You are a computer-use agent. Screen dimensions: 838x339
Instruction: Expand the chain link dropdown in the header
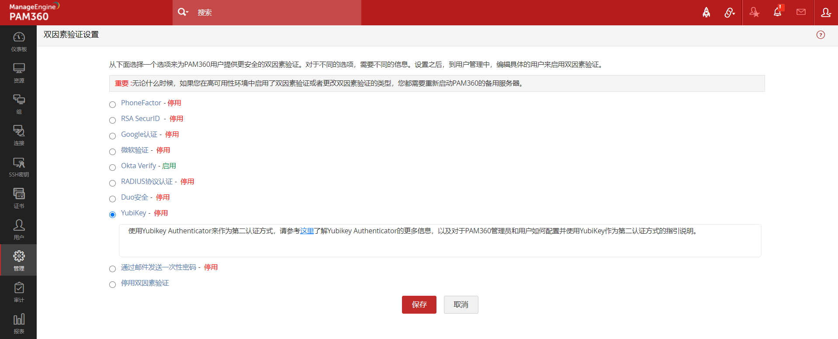point(730,13)
